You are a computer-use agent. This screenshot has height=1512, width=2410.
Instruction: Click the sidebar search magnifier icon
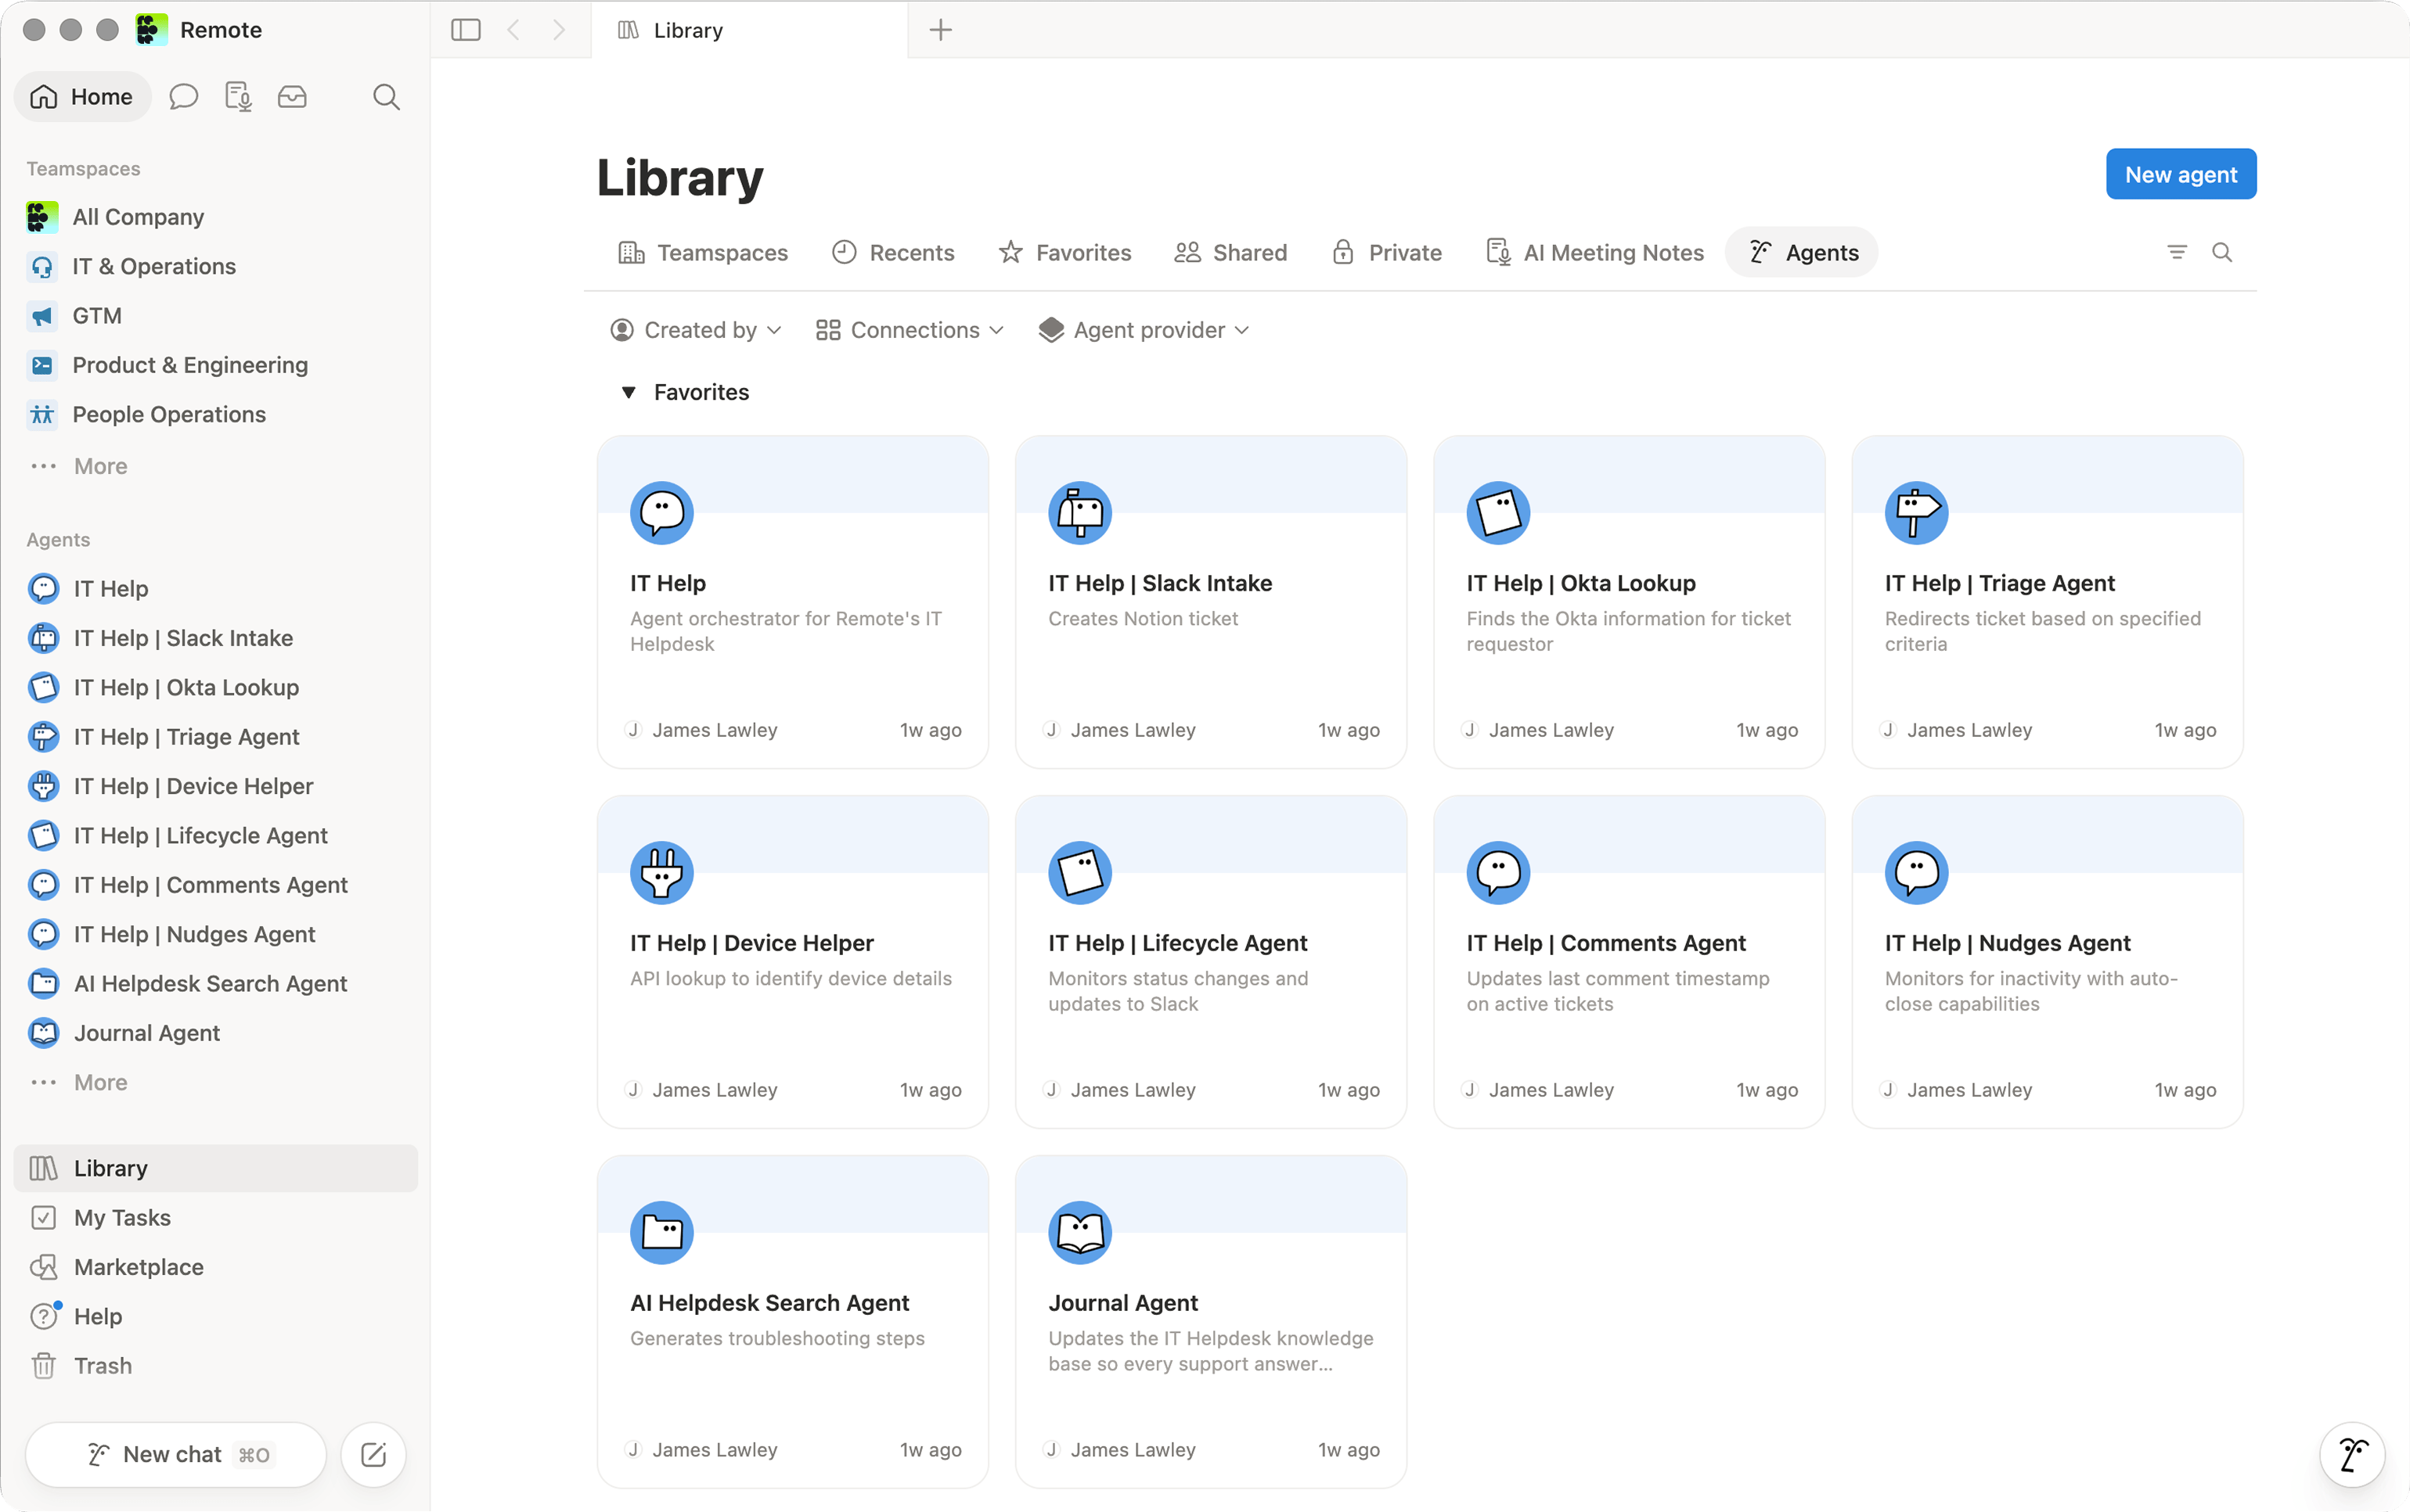pyautogui.click(x=386, y=97)
